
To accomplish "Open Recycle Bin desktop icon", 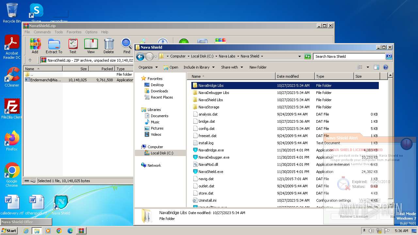I will point(12,13).
